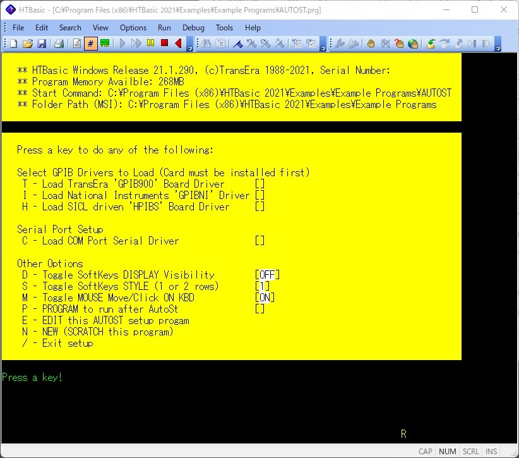Toggle the highlighted # line numbers icon
The height and width of the screenshot is (458, 519).
(90, 44)
